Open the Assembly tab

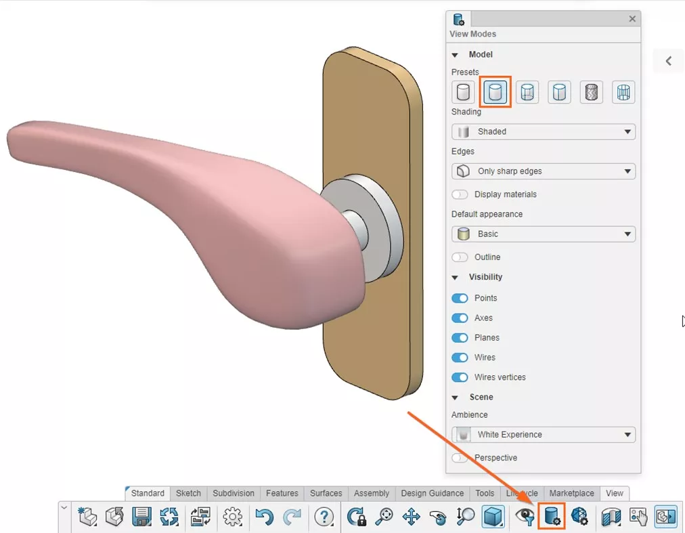tap(371, 493)
